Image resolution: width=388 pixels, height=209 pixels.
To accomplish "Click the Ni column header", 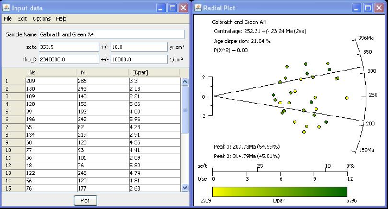I will click(103, 72).
